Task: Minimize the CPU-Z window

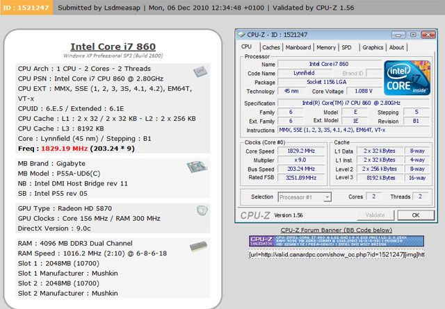Action: pyautogui.click(x=398, y=35)
